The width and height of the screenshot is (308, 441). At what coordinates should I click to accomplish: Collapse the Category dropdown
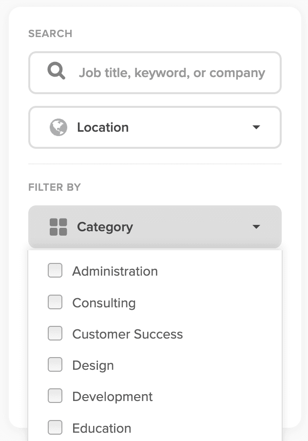154,227
